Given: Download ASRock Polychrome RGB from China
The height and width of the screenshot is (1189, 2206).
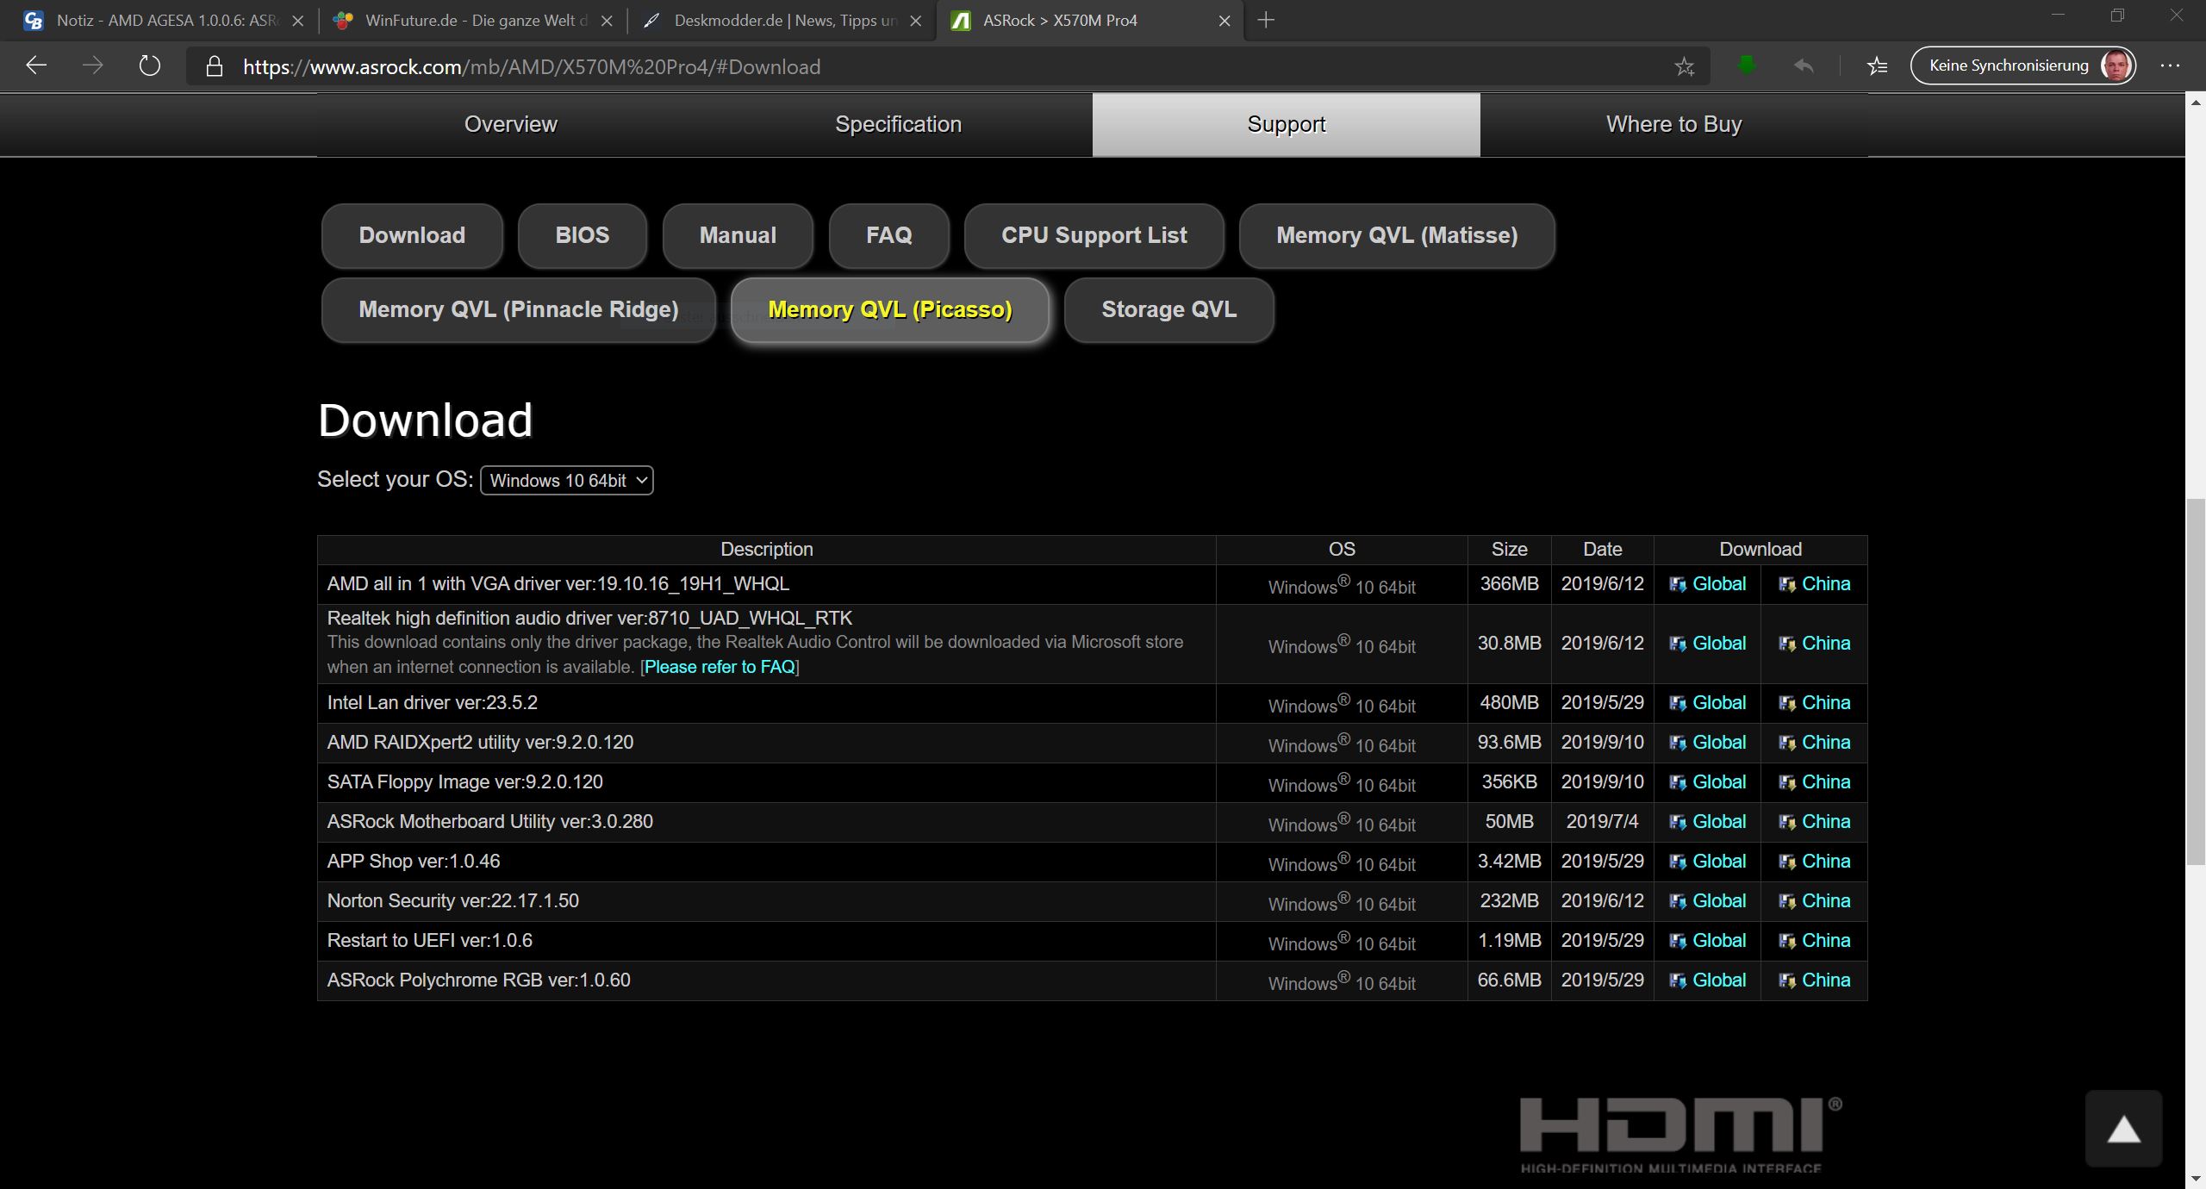Looking at the screenshot, I should [x=1815, y=980].
